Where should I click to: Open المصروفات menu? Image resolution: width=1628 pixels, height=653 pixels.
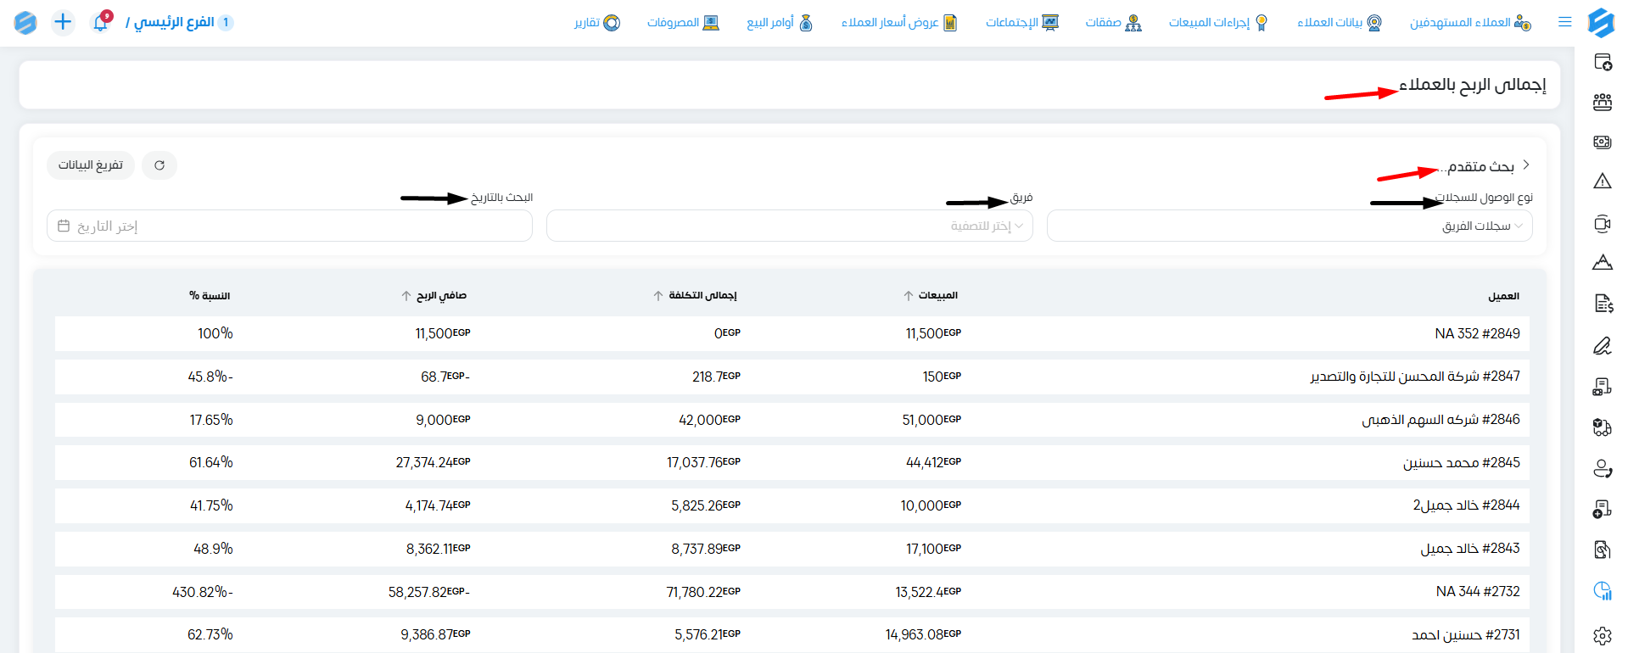[683, 22]
